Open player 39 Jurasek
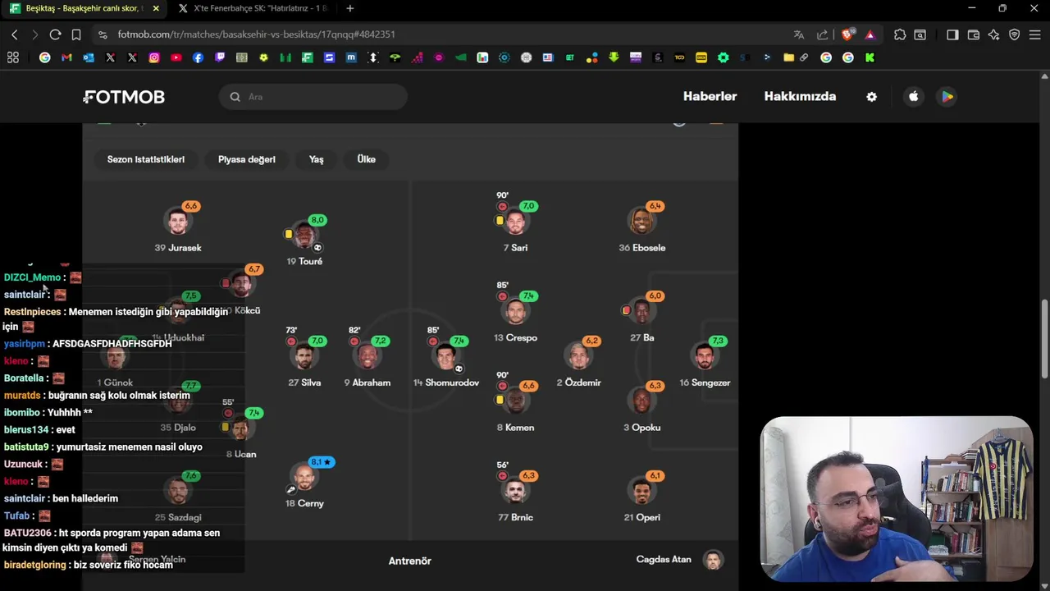This screenshot has width=1050, height=591. (178, 230)
